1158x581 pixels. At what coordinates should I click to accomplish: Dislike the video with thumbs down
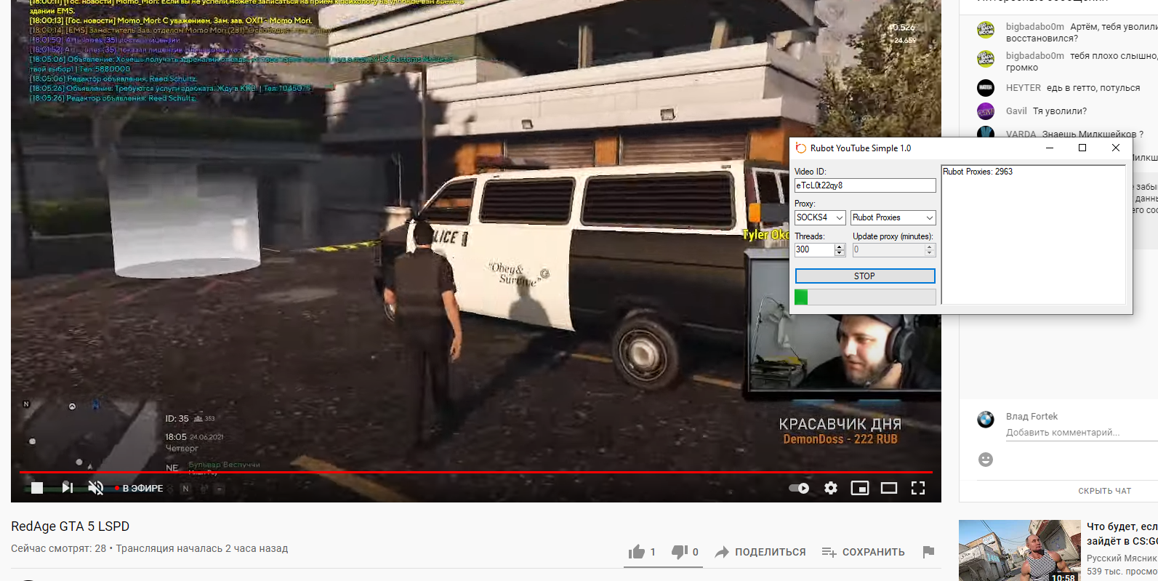(x=680, y=552)
